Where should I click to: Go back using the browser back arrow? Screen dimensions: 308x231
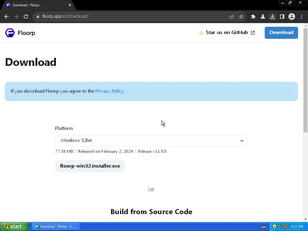point(7,17)
